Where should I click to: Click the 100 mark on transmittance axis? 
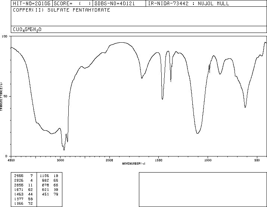pyautogui.click(x=4, y=36)
